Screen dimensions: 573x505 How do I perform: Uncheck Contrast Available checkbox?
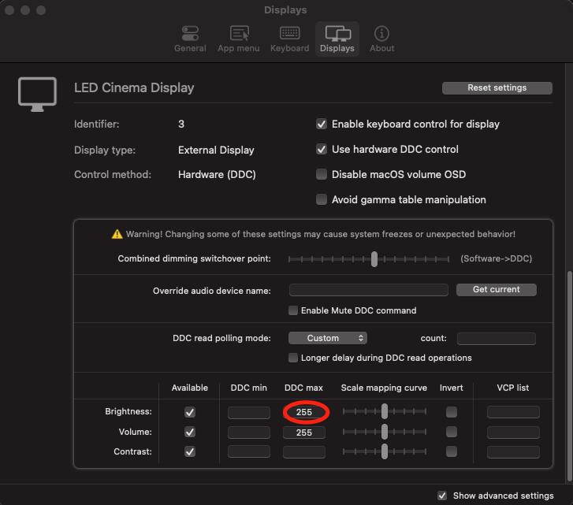190,451
